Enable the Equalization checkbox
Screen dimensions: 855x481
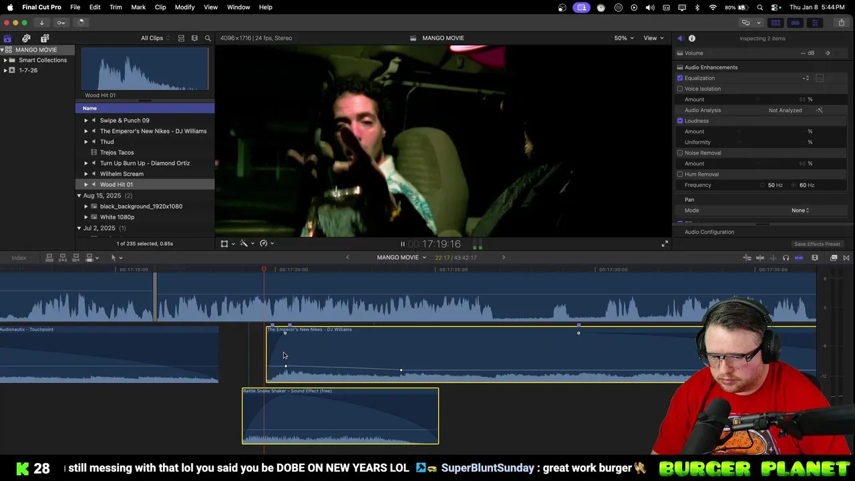pyautogui.click(x=680, y=78)
